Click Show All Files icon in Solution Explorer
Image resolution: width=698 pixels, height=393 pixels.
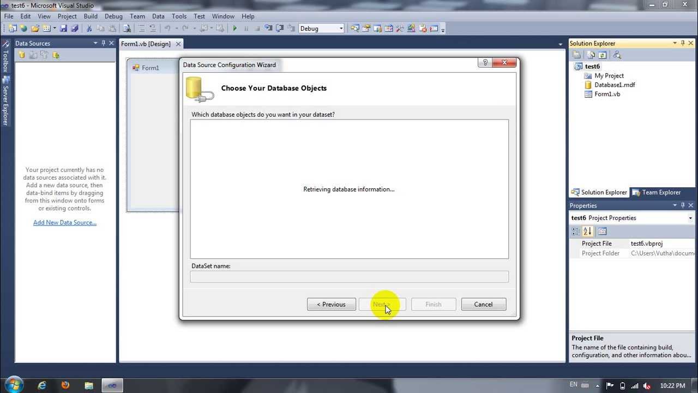[x=591, y=55]
